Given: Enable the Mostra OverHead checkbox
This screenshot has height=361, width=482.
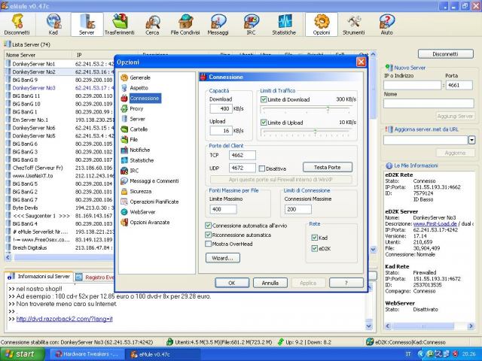Looking at the screenshot, I should tap(209, 244).
